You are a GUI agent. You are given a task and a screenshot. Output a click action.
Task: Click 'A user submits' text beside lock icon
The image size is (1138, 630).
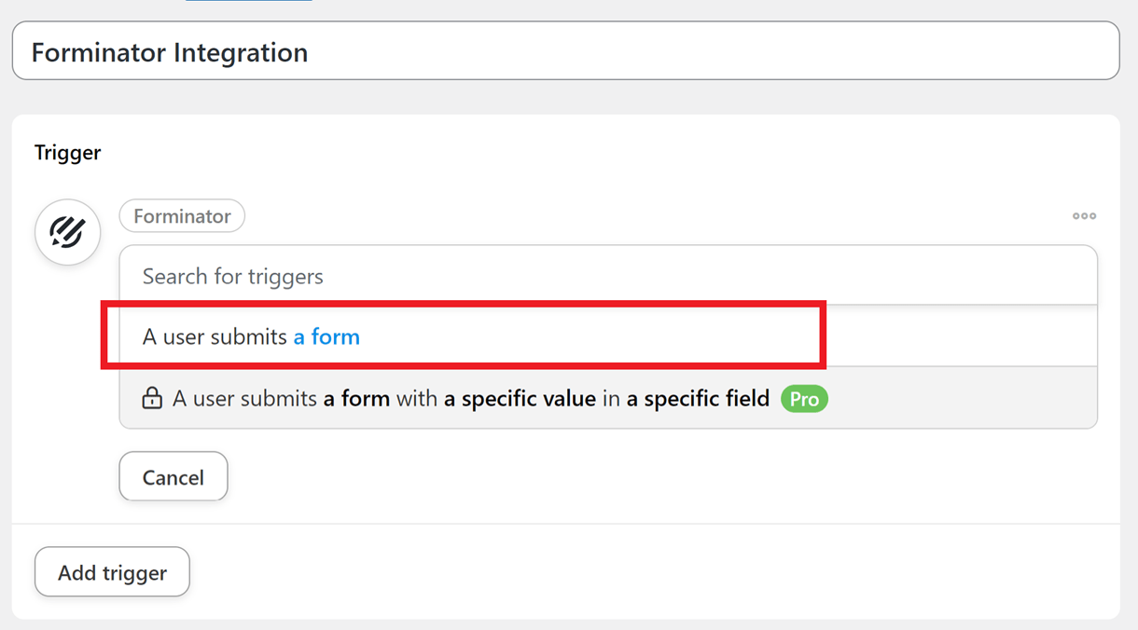pos(244,399)
